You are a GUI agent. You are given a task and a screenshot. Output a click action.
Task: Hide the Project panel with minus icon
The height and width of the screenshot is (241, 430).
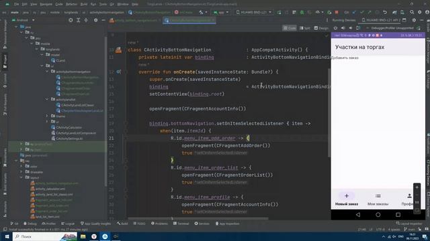tap(103, 20)
